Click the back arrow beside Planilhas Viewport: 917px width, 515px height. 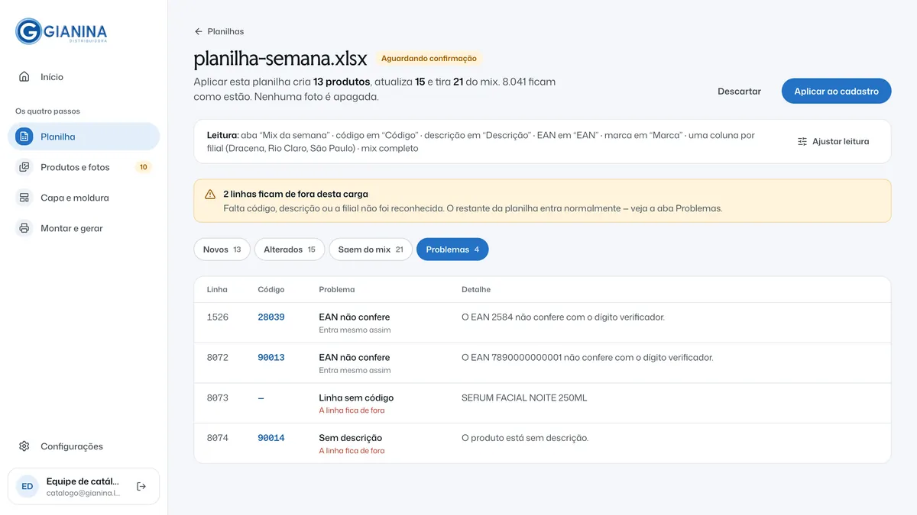pyautogui.click(x=199, y=31)
